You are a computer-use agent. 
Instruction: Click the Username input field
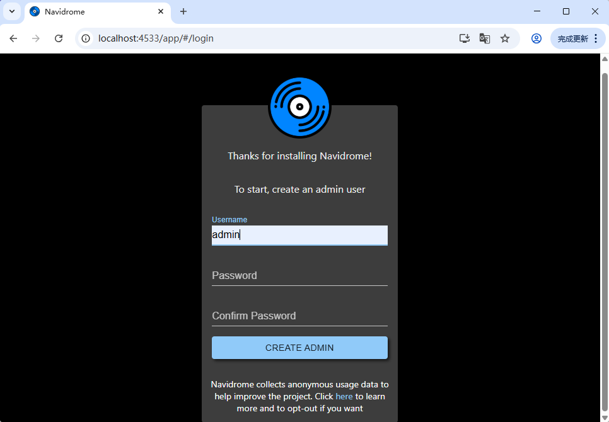299,235
